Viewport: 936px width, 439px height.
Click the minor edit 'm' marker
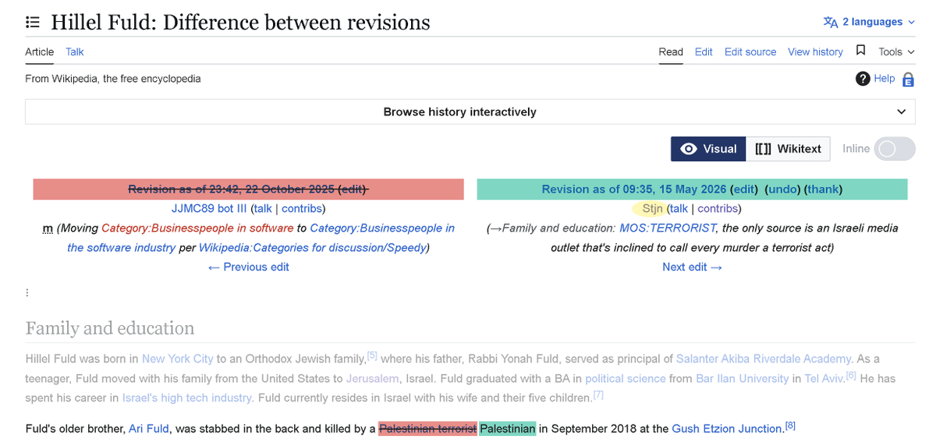48,228
